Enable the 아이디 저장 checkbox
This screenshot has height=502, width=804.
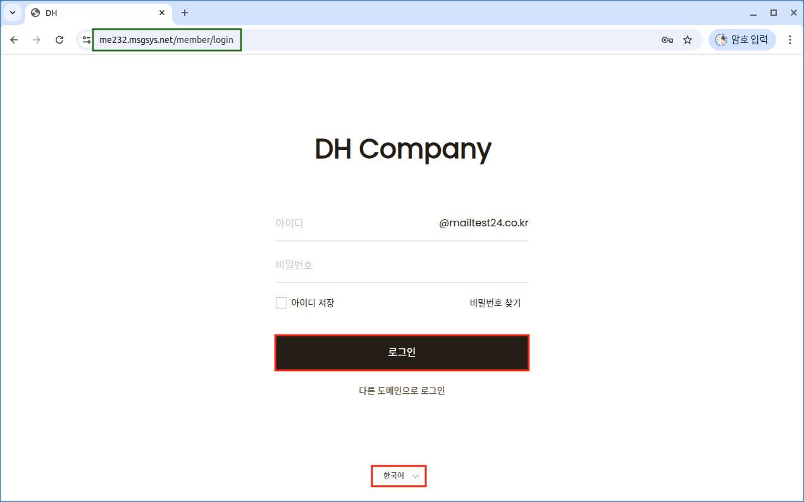click(281, 303)
